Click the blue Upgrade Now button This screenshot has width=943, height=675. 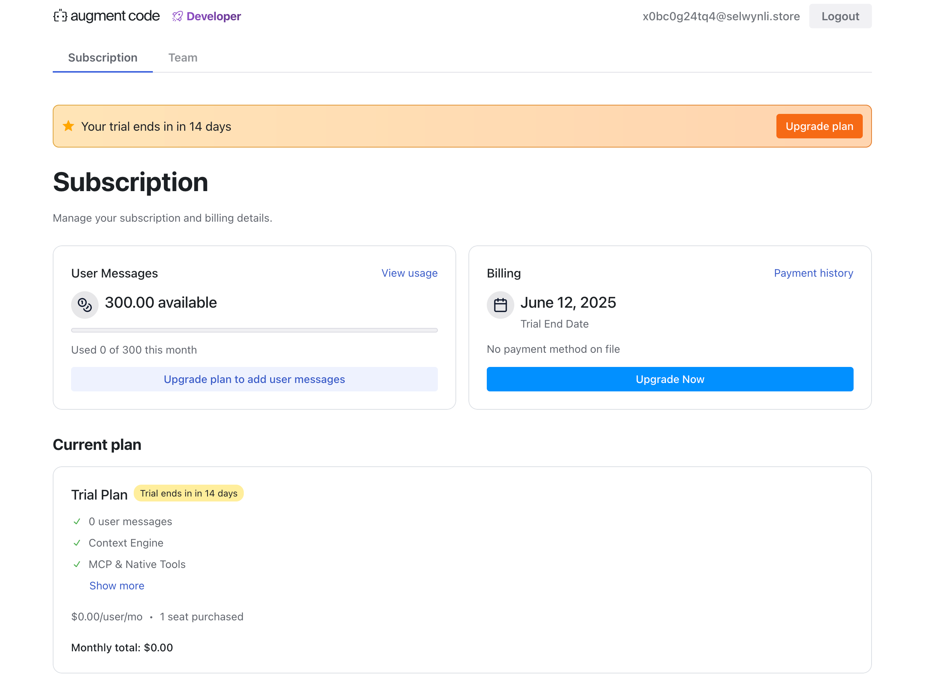coord(670,379)
